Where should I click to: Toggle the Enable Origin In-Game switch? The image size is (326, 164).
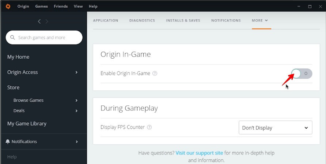[x=302, y=74]
